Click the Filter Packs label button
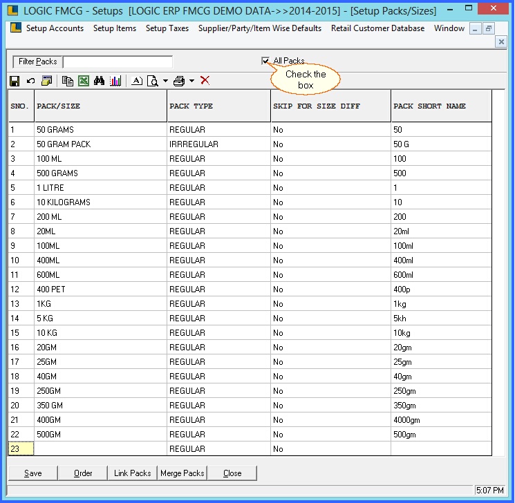Viewport: 515px width, 503px height. [37, 61]
